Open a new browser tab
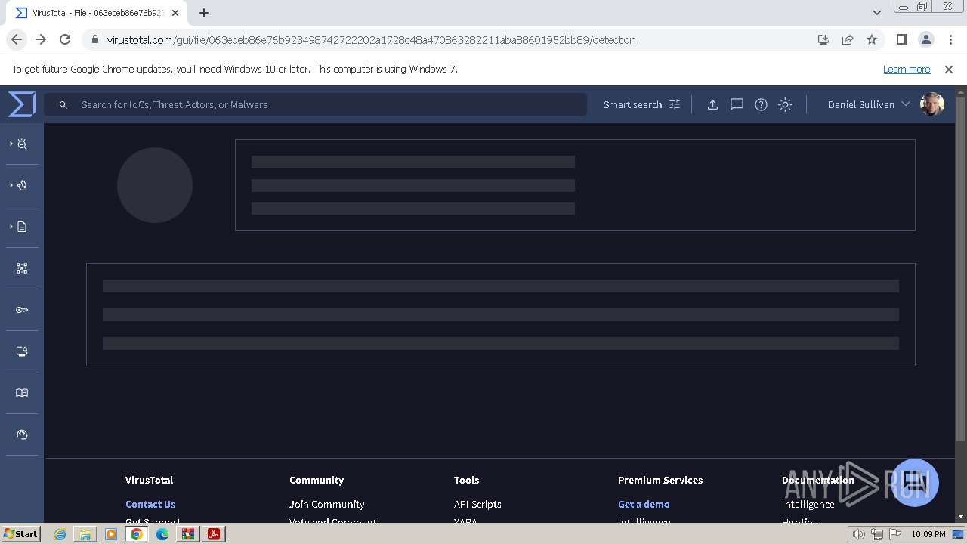This screenshot has width=967, height=544. pyautogui.click(x=204, y=13)
